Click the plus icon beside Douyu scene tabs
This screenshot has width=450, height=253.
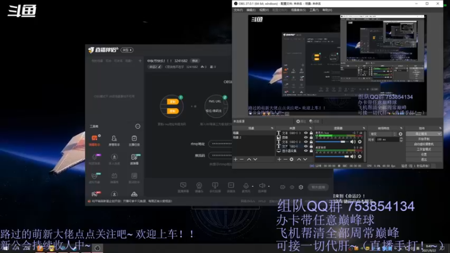click(x=140, y=61)
